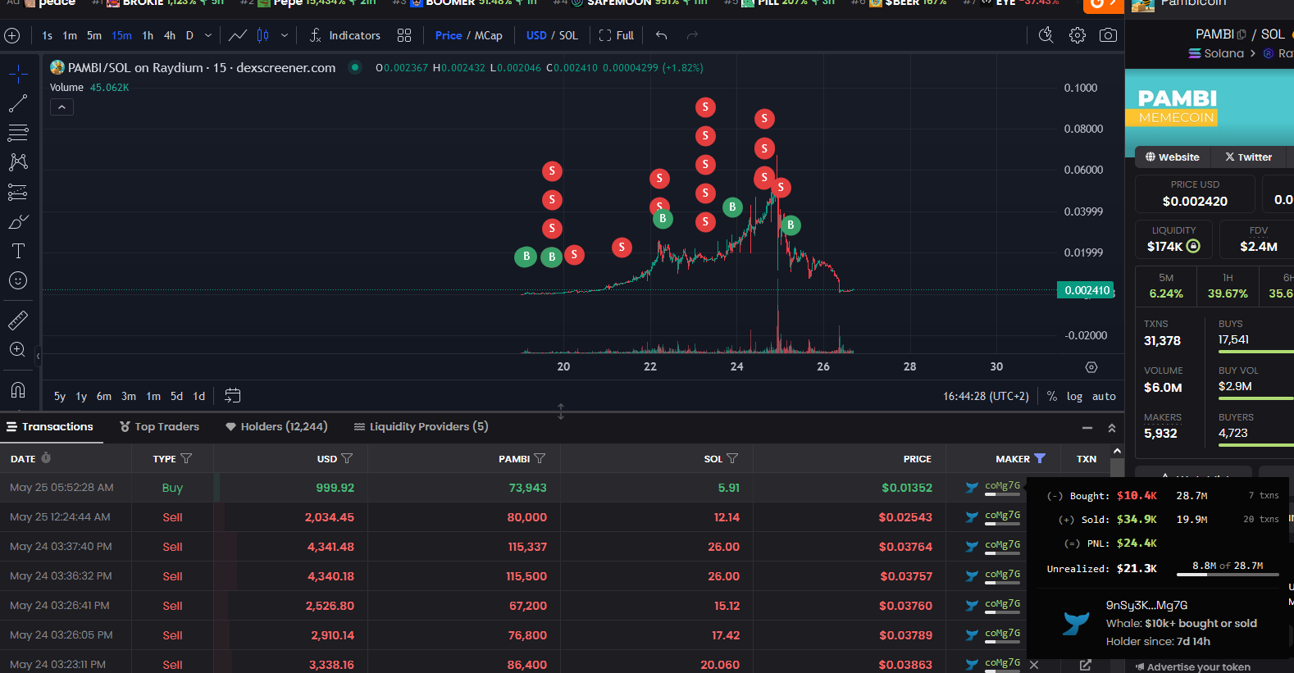Click the chart time axis settings icon
Image resolution: width=1294 pixels, height=673 pixels.
point(1091,367)
